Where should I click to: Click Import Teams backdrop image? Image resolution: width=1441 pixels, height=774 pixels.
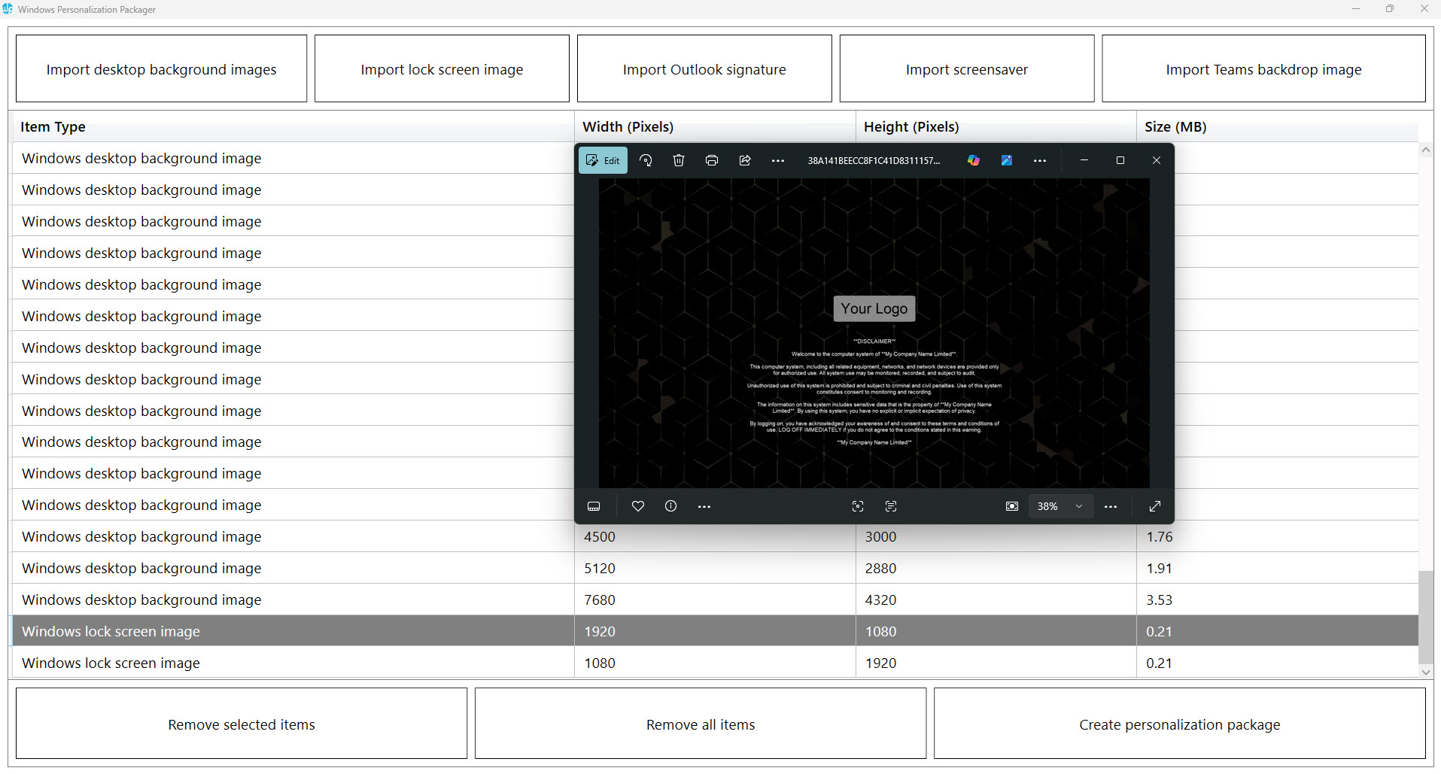[x=1263, y=69]
